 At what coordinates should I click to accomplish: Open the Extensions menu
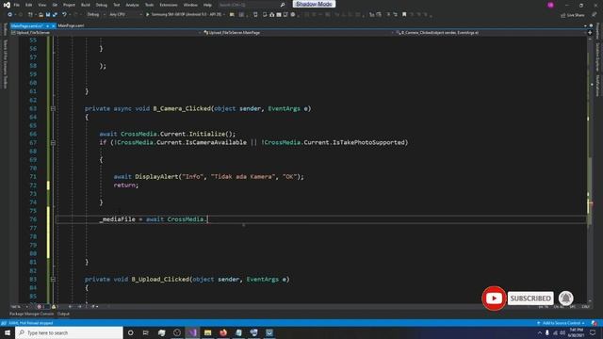[169, 5]
